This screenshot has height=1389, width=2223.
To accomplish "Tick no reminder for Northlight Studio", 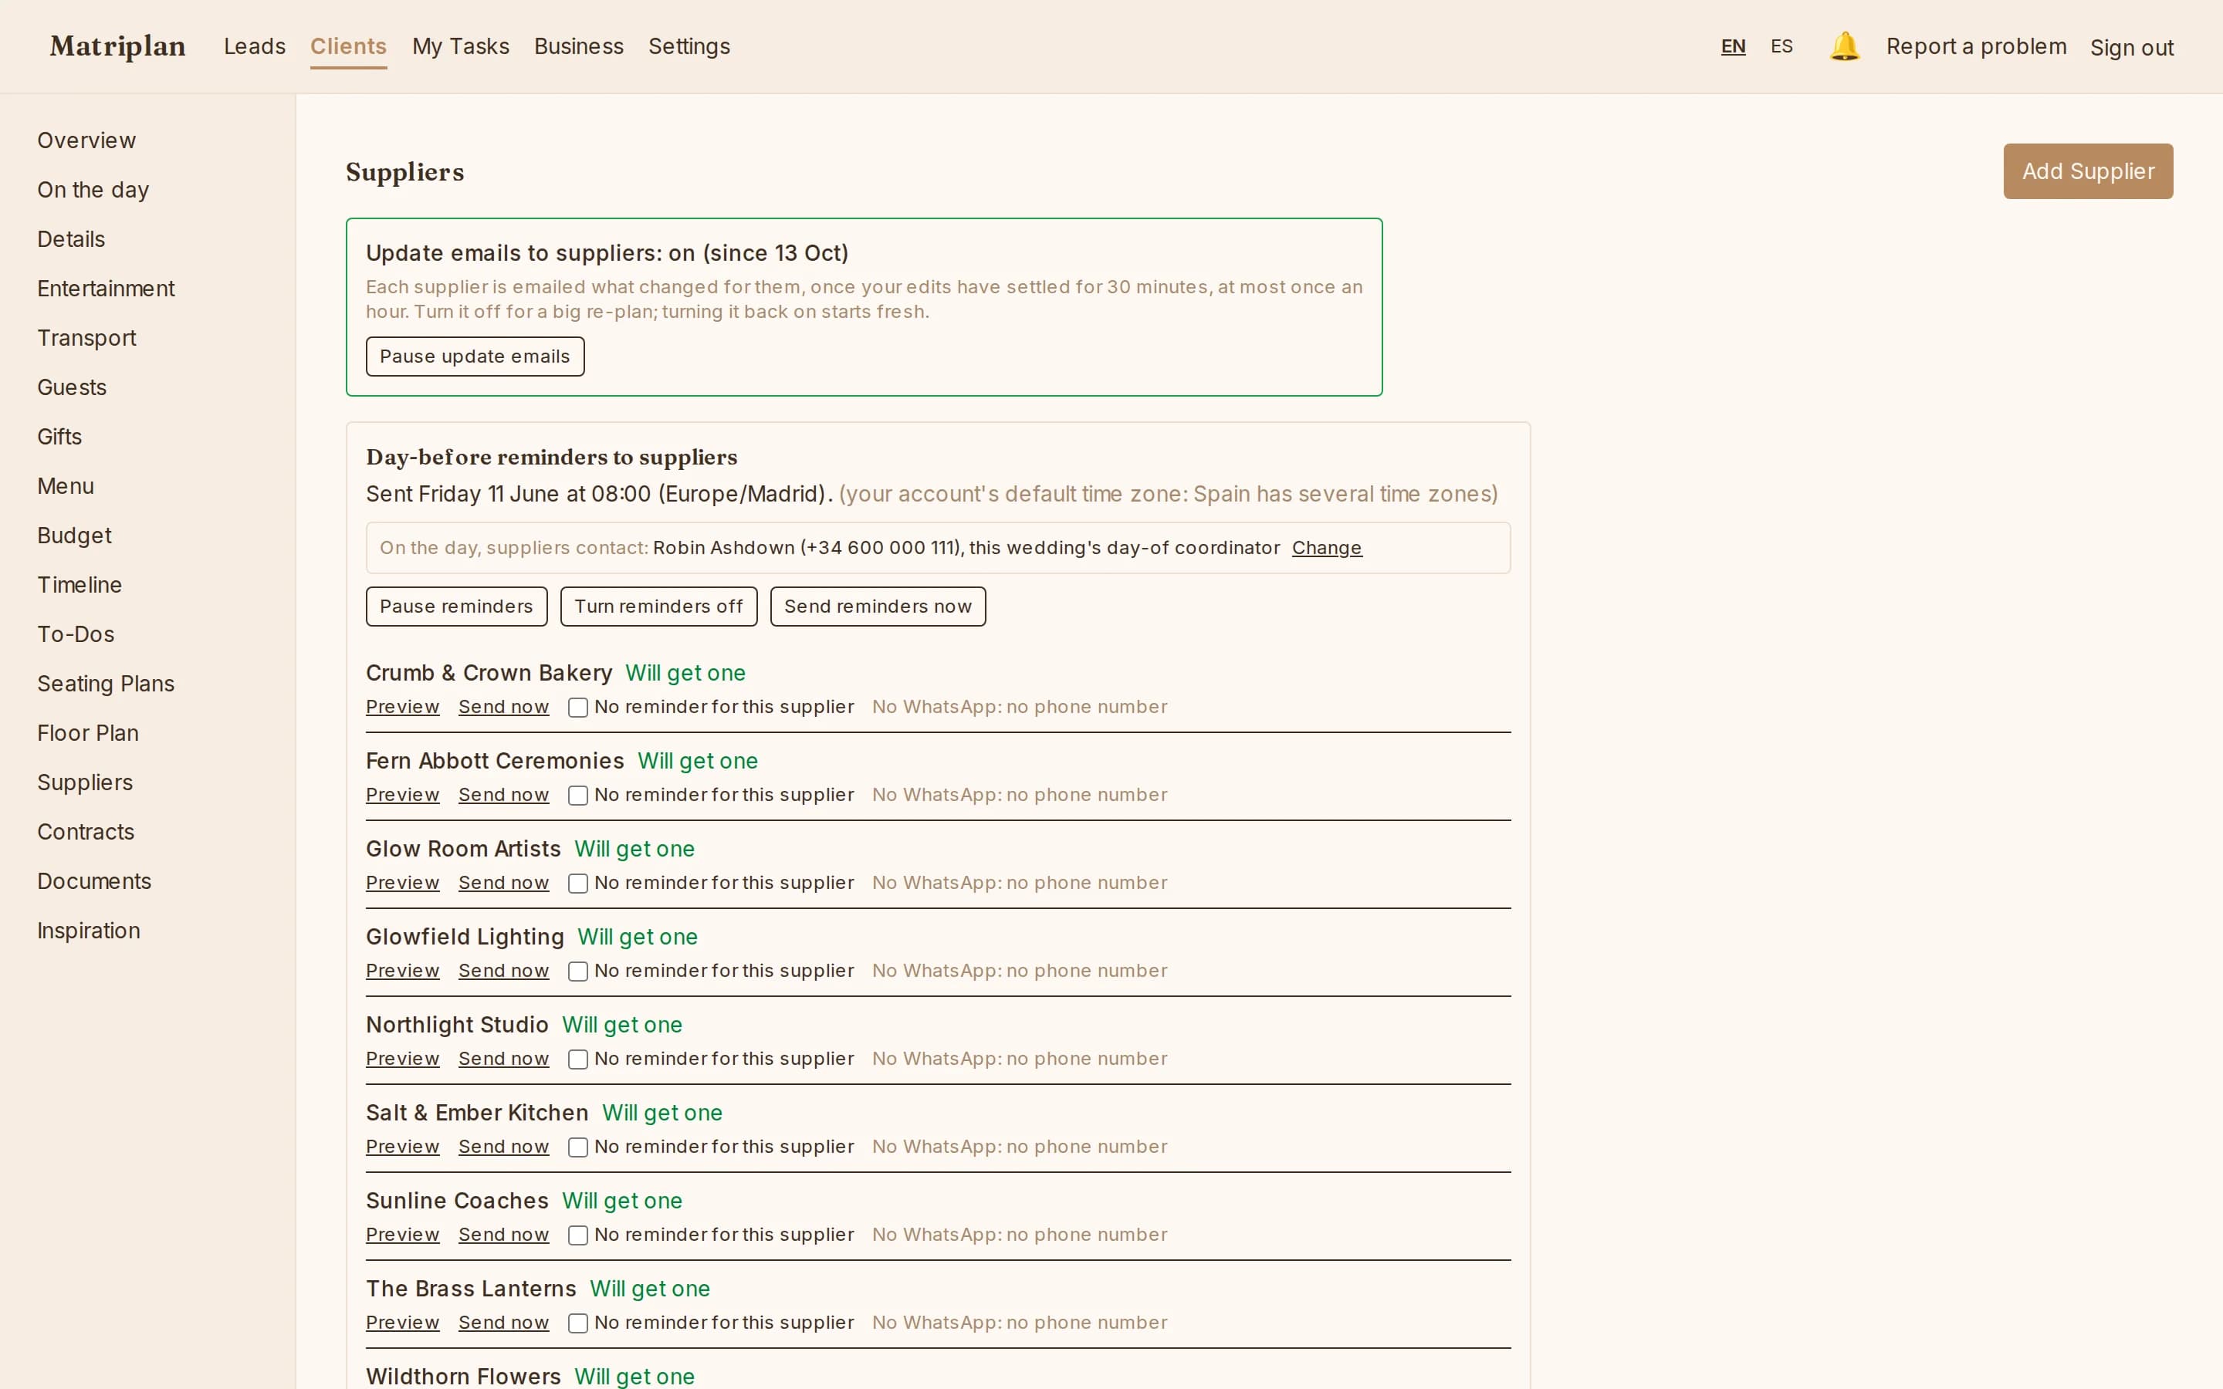I will tap(578, 1060).
